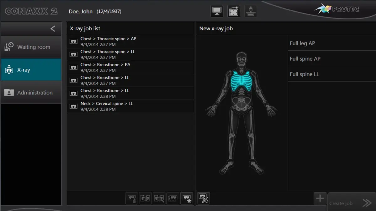Select Full leg AP examination
The image size is (376, 211).
point(332,43)
